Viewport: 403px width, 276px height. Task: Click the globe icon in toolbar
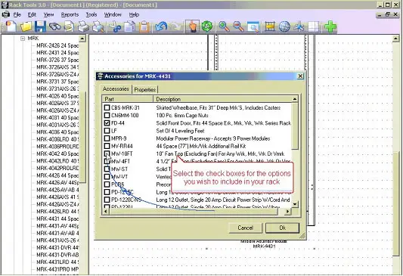(284, 26)
